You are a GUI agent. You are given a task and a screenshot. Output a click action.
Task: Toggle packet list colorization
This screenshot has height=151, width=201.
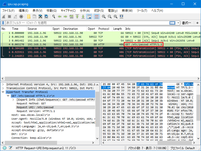[96, 17]
